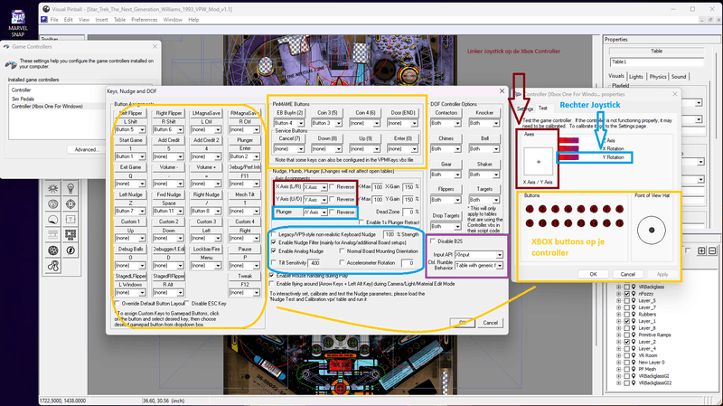Image resolution: width=723 pixels, height=406 pixels.
Task: Click the Tilt Sensitivity 400 value field
Action: click(315, 263)
